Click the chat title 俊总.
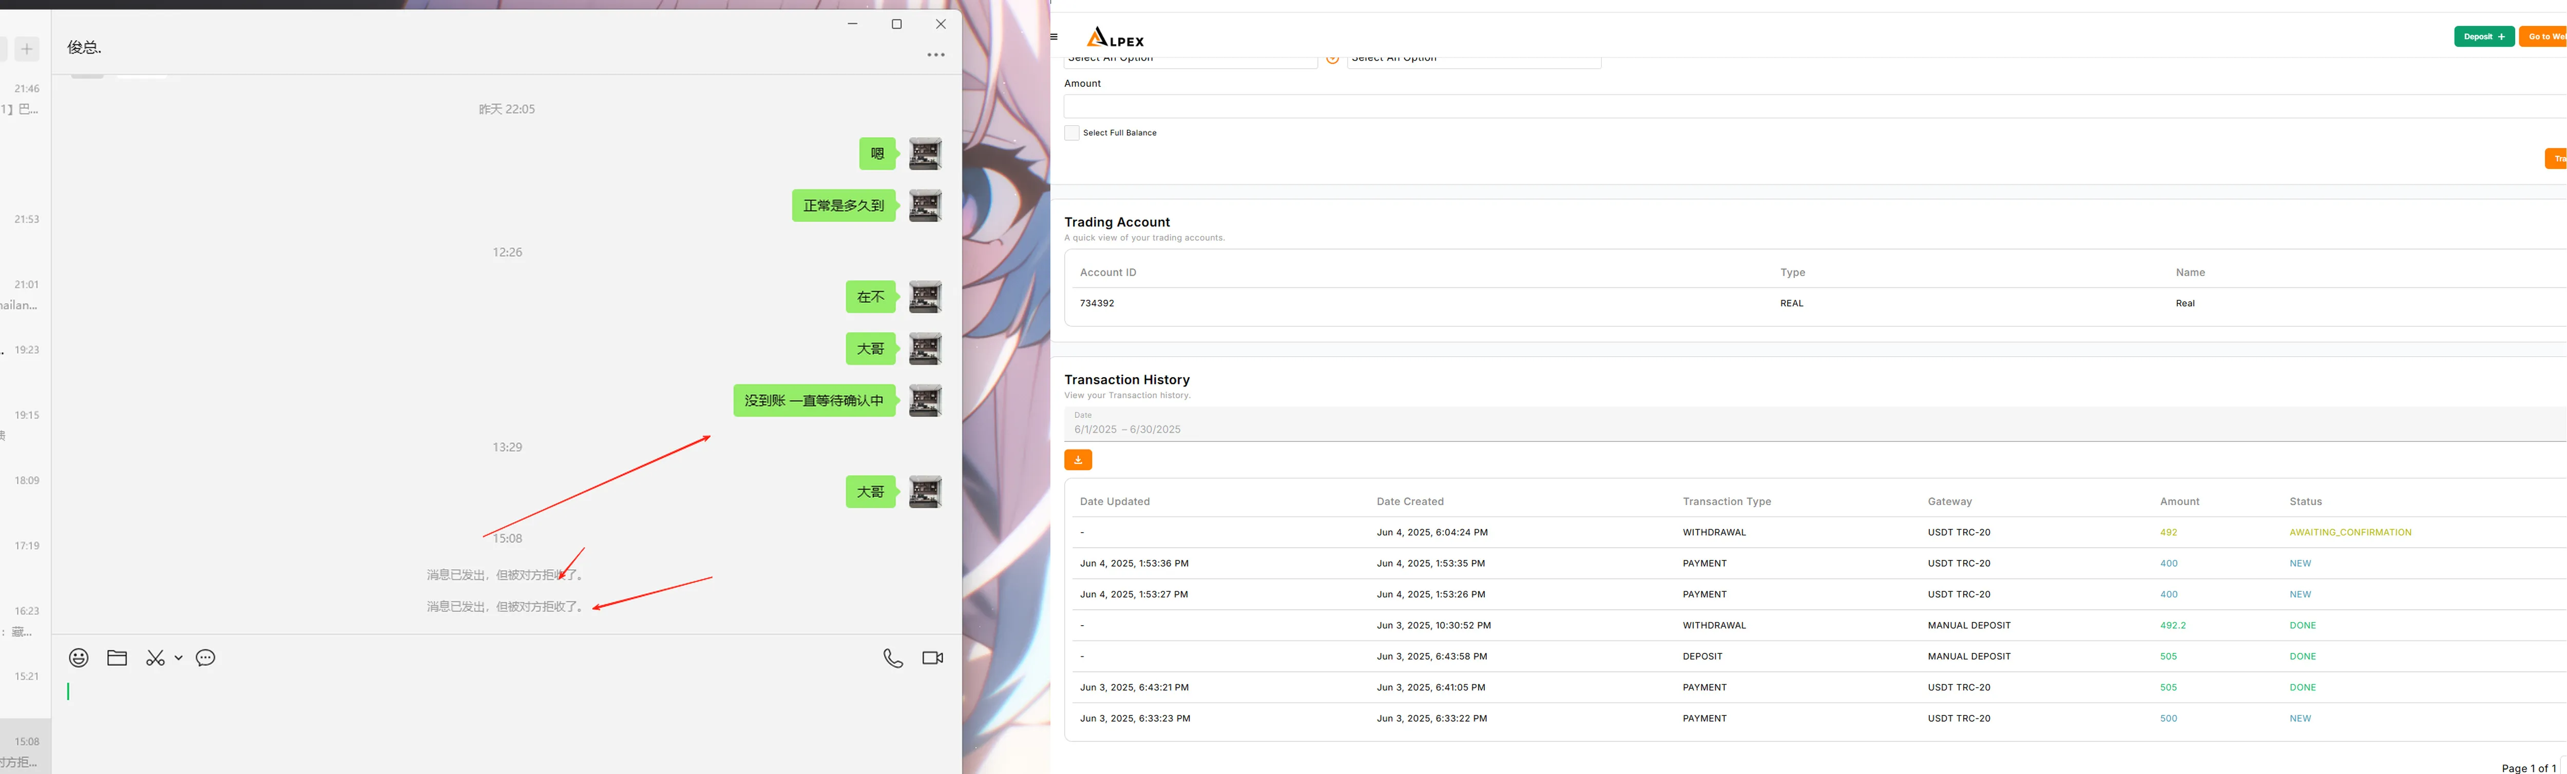Screen dimensions: 2567x774 pos(85,48)
